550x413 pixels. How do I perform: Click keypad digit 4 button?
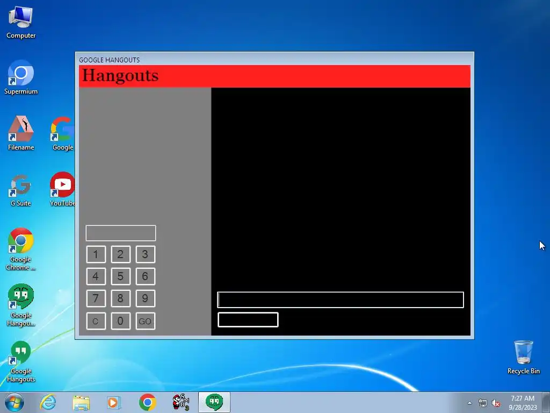(x=96, y=276)
